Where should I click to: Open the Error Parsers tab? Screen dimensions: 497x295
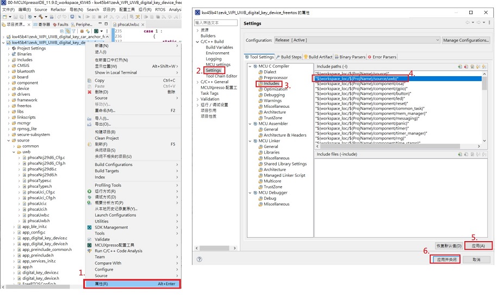click(383, 57)
